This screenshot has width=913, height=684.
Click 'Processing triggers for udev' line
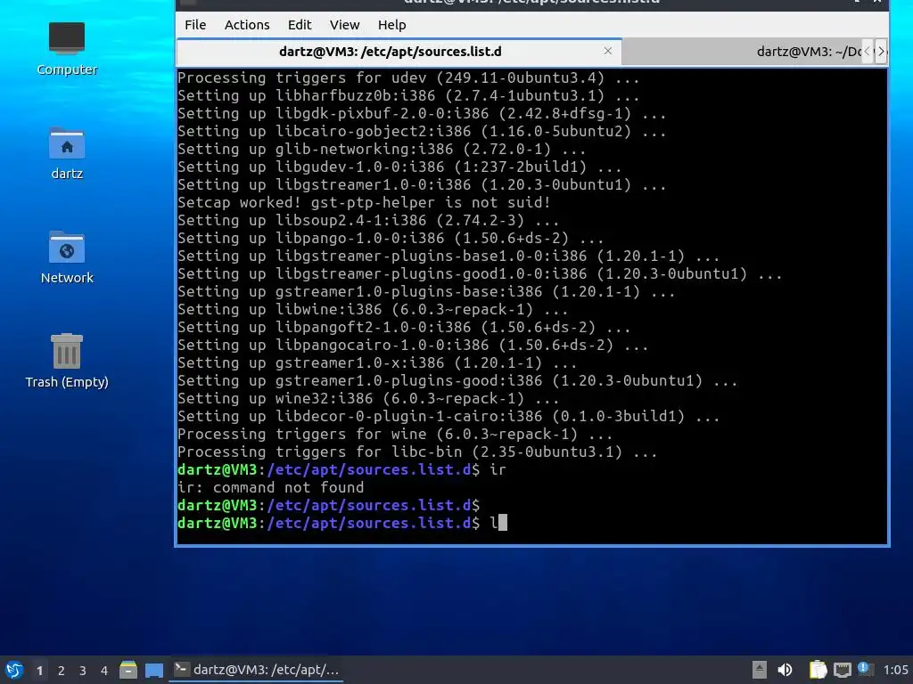[408, 78]
